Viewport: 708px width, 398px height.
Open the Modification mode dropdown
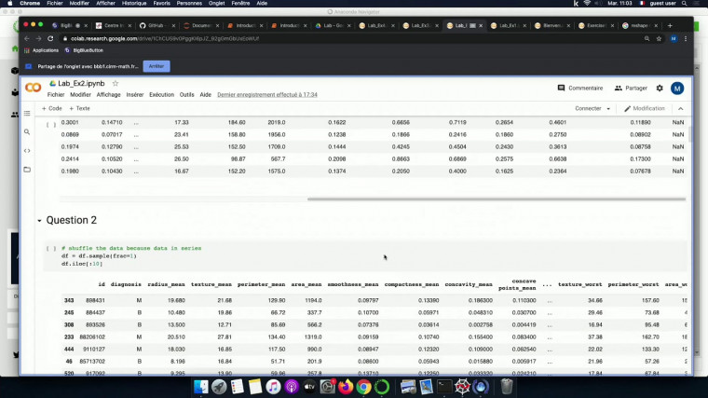[645, 109]
